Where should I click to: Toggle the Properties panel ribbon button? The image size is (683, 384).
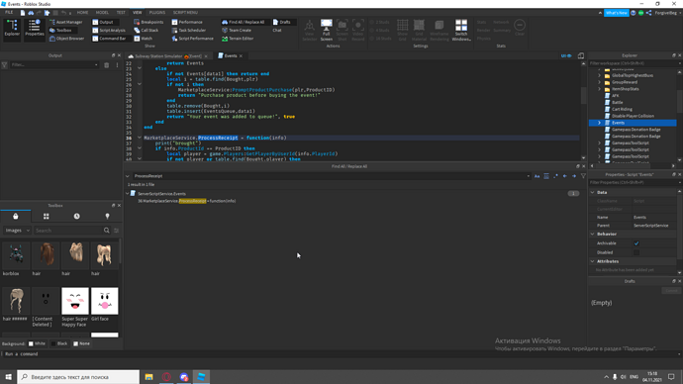click(x=35, y=29)
